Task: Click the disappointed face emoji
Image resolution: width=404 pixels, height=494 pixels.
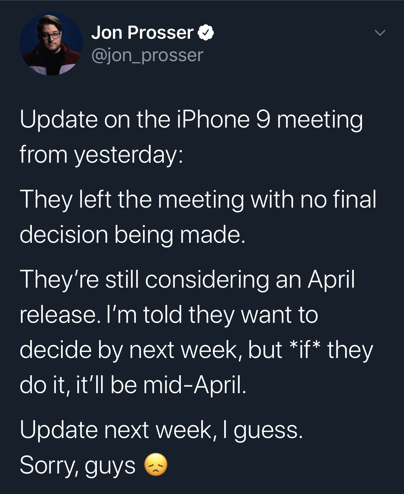Action: click(156, 464)
